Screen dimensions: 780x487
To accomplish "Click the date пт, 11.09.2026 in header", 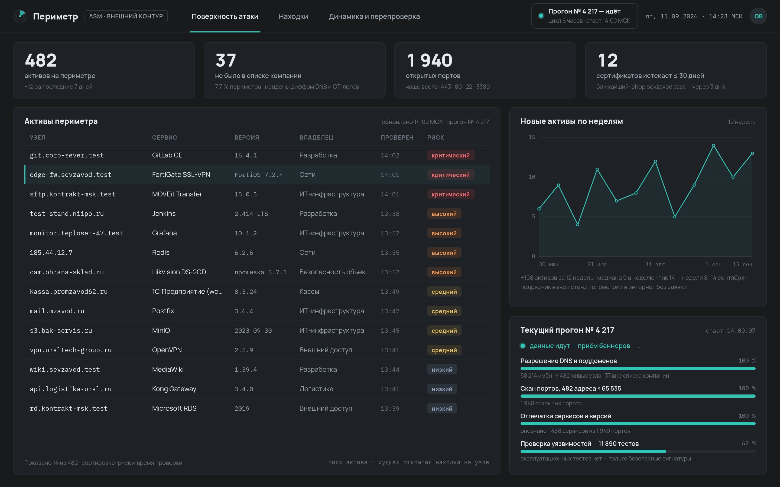I will pos(671,17).
